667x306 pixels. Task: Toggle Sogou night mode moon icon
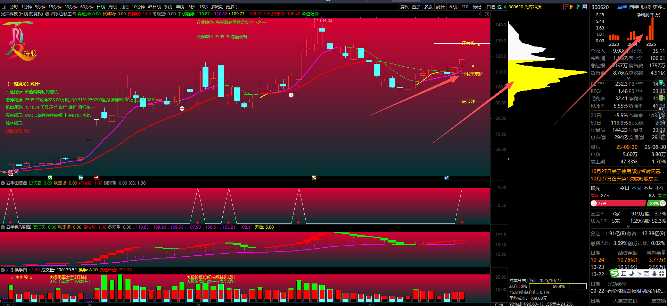[631, 273]
